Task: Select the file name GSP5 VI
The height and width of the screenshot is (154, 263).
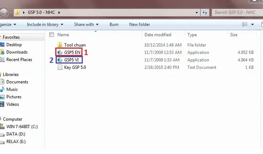Action: pyautogui.click(x=72, y=60)
